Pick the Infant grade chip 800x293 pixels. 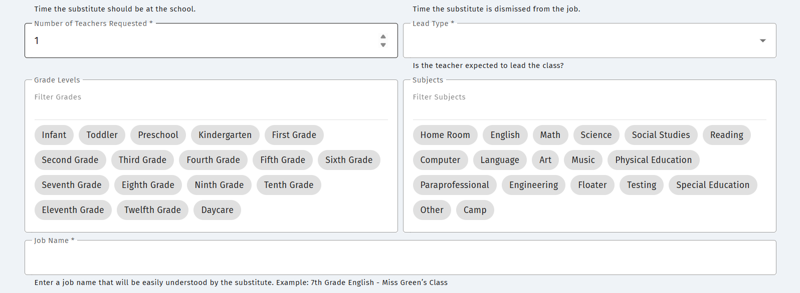tap(54, 135)
